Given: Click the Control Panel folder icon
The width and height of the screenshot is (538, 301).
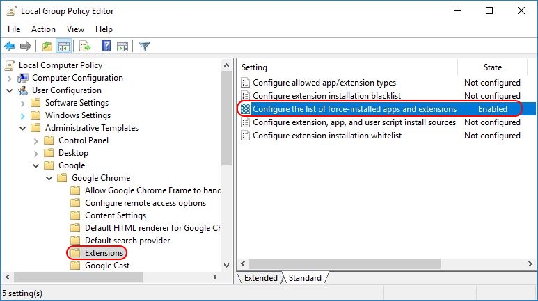Looking at the screenshot, I should click(x=49, y=140).
